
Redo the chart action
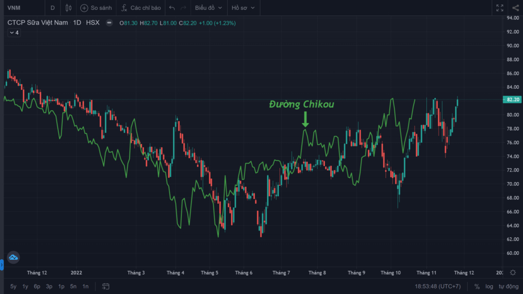pyautogui.click(x=183, y=8)
